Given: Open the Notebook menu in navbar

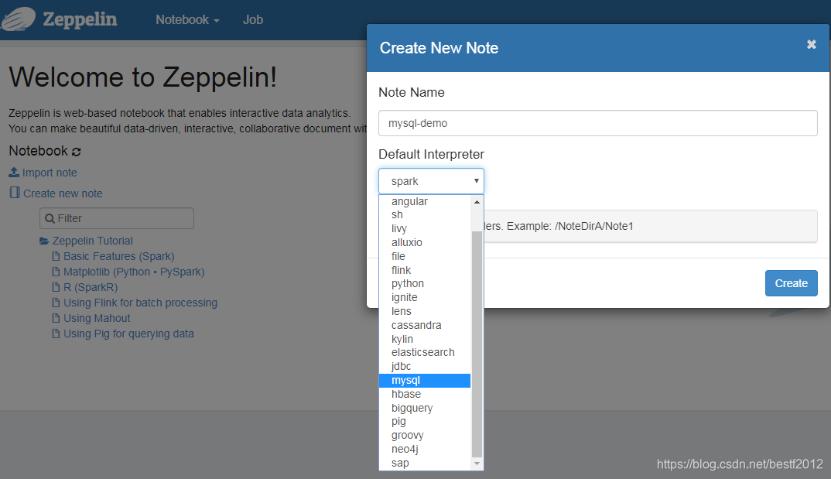Looking at the screenshot, I should point(187,19).
